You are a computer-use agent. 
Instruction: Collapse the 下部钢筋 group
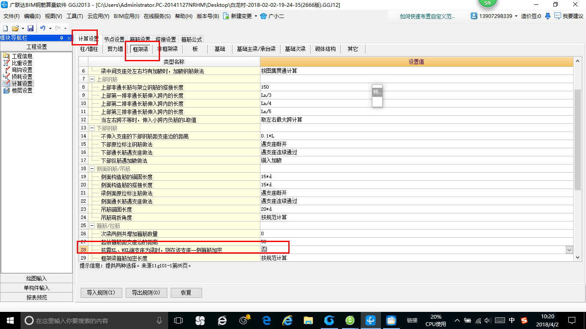point(92,128)
